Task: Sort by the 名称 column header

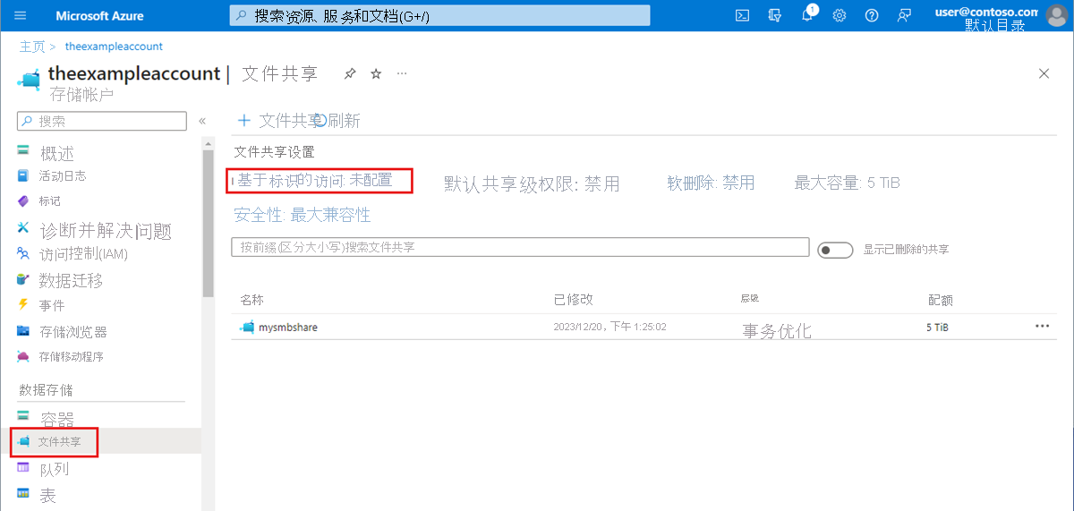Action: [251, 300]
